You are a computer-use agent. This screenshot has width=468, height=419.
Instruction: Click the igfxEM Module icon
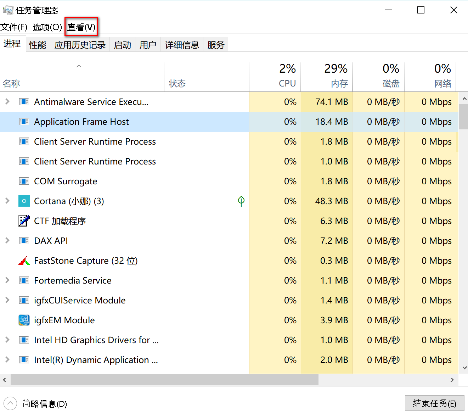pos(24,320)
